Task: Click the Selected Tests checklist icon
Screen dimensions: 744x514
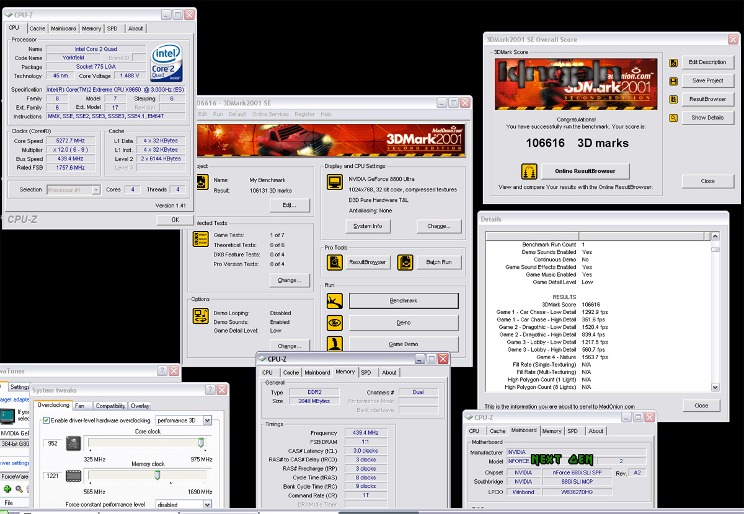Action: coord(200,239)
